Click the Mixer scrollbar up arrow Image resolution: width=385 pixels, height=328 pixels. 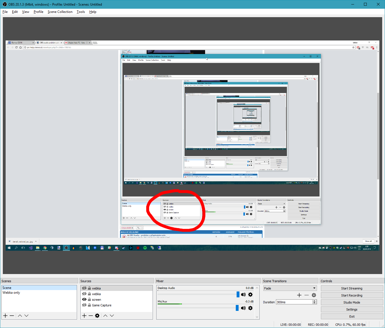click(x=257, y=288)
